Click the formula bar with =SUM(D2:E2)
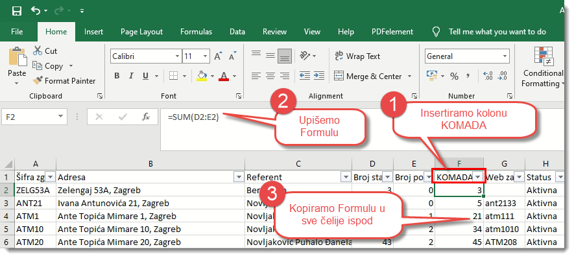Screen dimensions: 574x258 [362, 130]
